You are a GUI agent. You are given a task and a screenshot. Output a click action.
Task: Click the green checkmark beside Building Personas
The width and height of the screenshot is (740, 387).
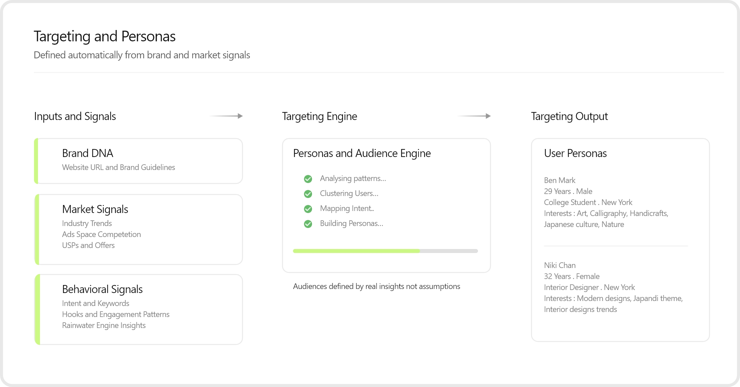[308, 224]
